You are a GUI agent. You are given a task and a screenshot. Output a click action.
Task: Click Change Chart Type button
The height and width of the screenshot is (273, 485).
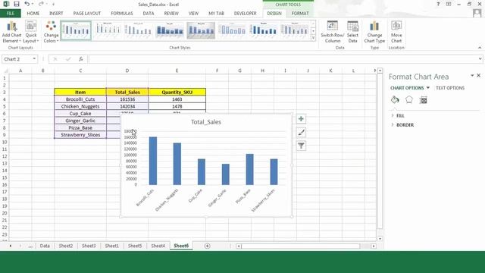(374, 32)
